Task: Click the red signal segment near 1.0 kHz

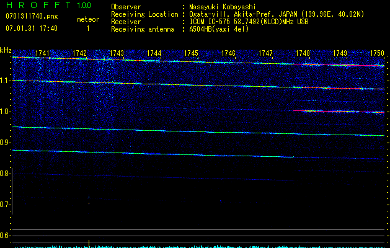Action: [x=339, y=112]
